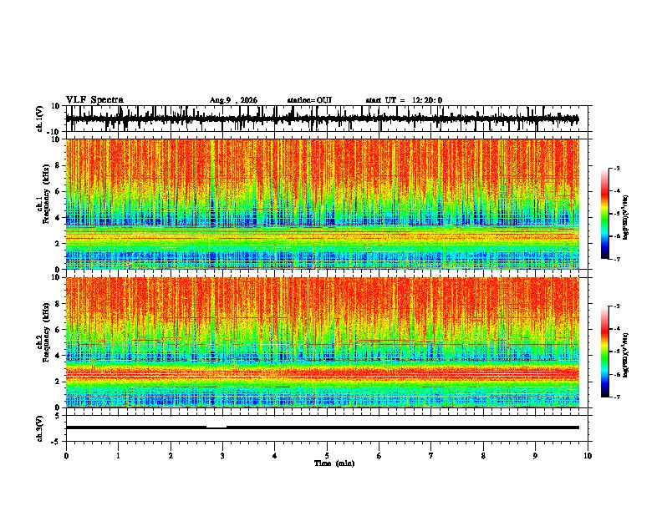Click the '8' kHz tick of ch.1 spectrogram
Image resolution: width=662 pixels, height=511 pixels.
pos(59,165)
